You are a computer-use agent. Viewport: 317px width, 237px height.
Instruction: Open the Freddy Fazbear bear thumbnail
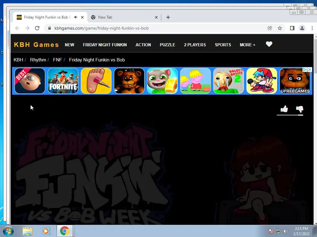tap(129, 81)
